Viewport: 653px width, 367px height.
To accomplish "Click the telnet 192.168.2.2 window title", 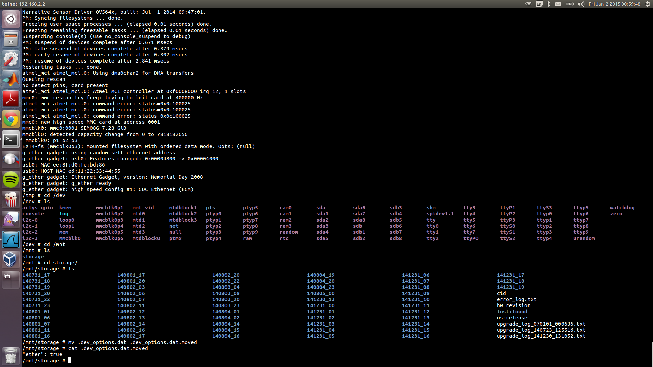I will coord(23,4).
